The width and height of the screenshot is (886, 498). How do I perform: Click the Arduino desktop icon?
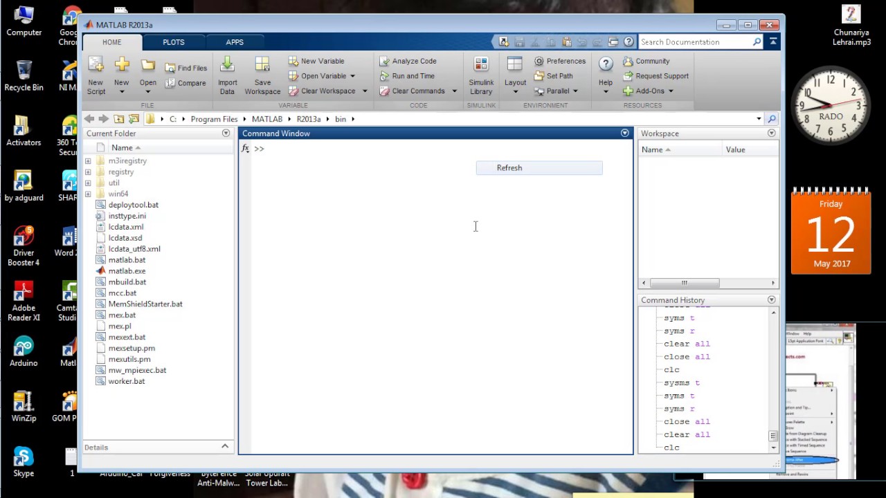[x=24, y=351]
